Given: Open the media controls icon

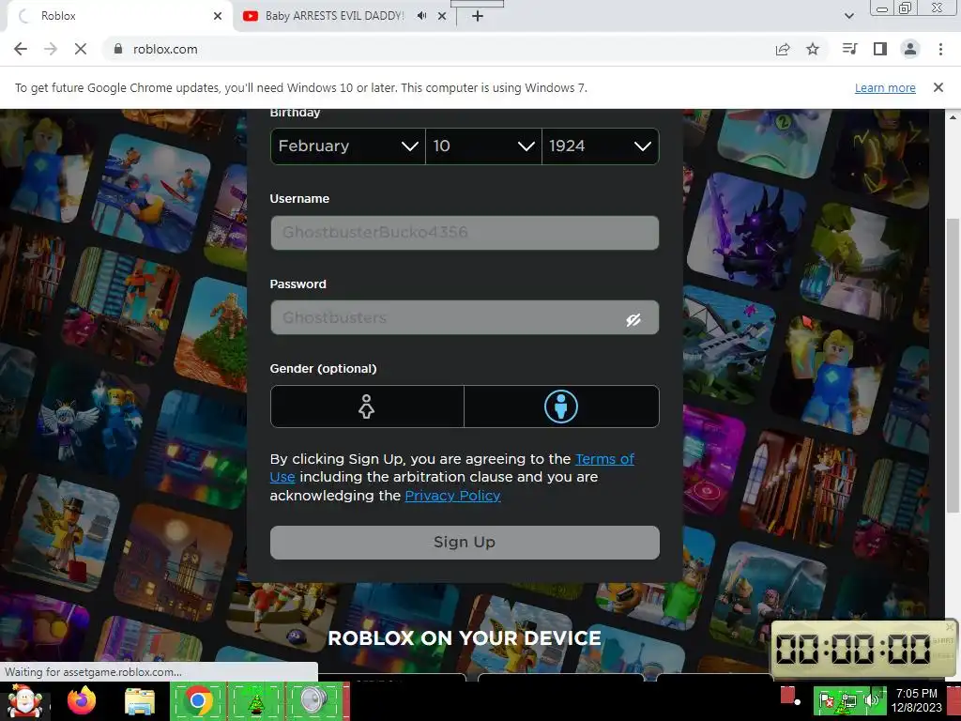Looking at the screenshot, I should 849,49.
